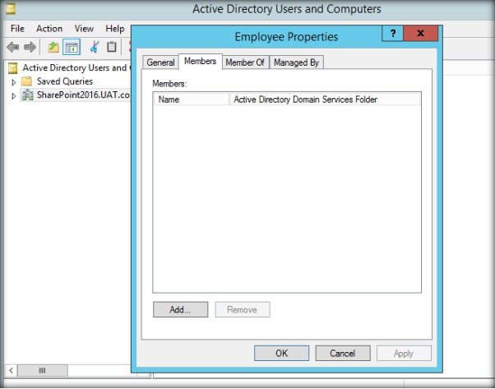Close the Employee Properties dialog

tap(420, 34)
